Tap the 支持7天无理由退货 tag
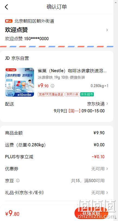The height and width of the screenshot is (221, 118). click(x=51, y=94)
